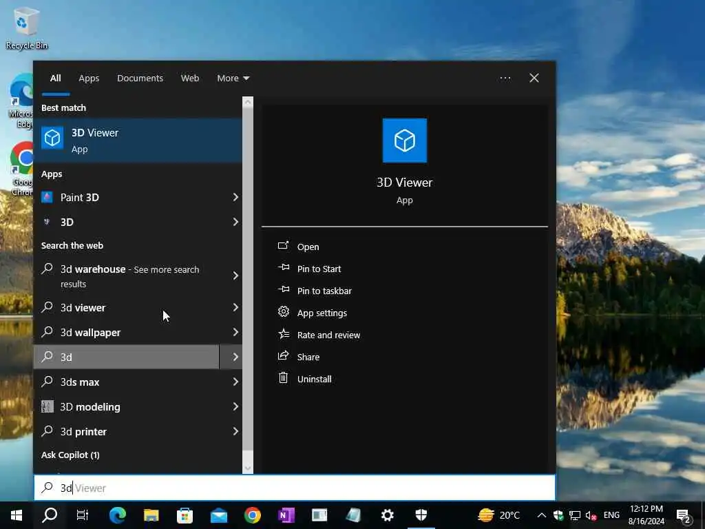
Task: Open Microsoft Store from taskbar
Action: click(185, 515)
